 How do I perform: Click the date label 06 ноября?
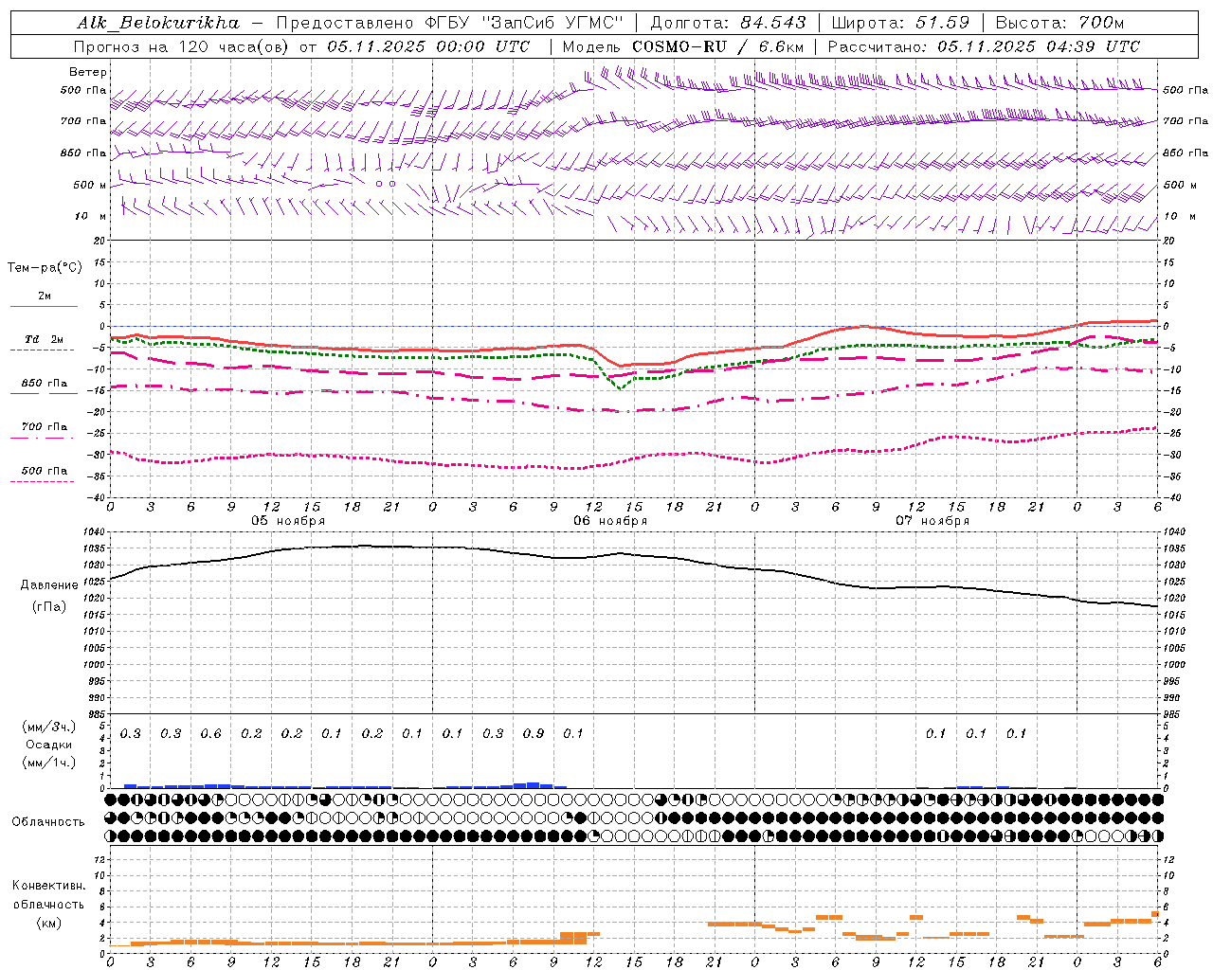[610, 520]
